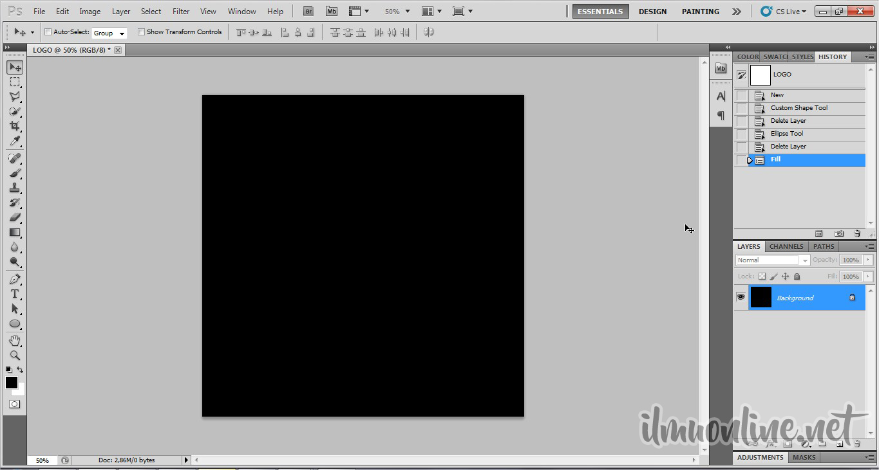Switch to the Design workspace
This screenshot has height=470, width=879.
coord(652,12)
